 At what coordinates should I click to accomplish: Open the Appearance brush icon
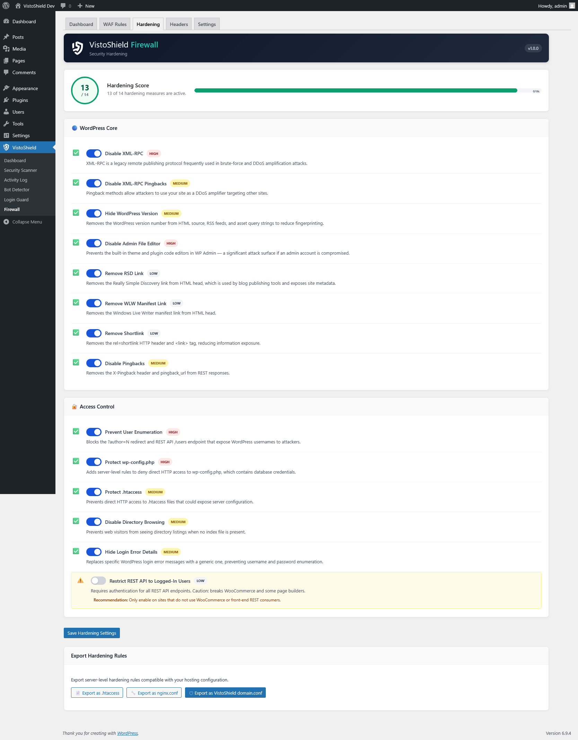[x=7, y=88]
